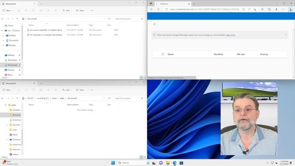The width and height of the screenshot is (295, 166).
Task: Sort top Explorer by Type column
Action: tap(91, 25)
